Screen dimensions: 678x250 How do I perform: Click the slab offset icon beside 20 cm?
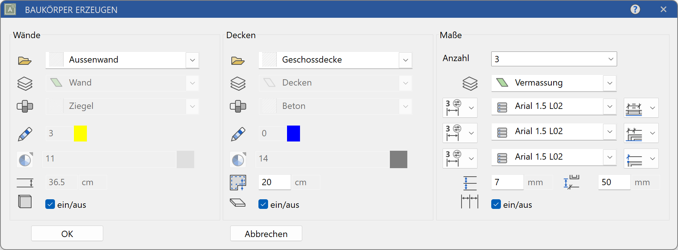[238, 183]
